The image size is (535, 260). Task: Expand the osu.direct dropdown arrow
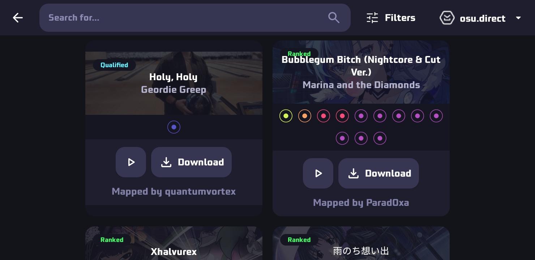tap(518, 18)
